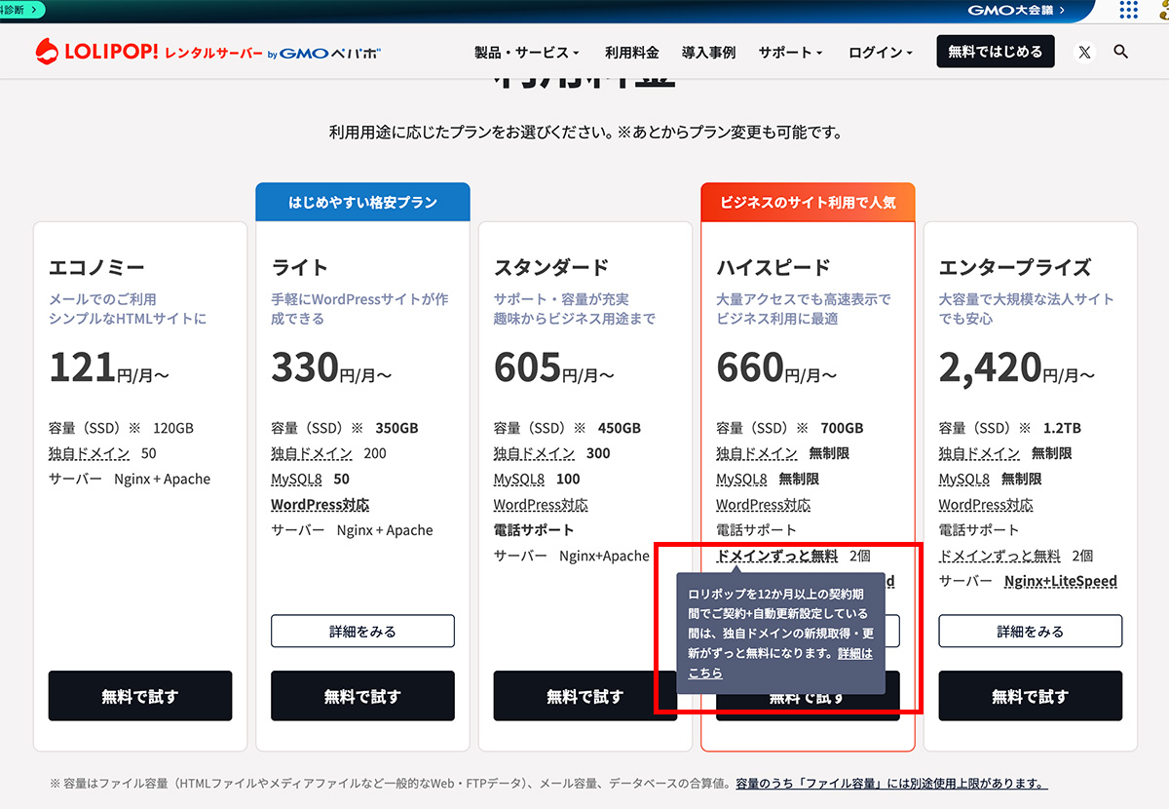Click WordPress対応 link in the ライト plan
This screenshot has height=809, width=1169.
[321, 504]
